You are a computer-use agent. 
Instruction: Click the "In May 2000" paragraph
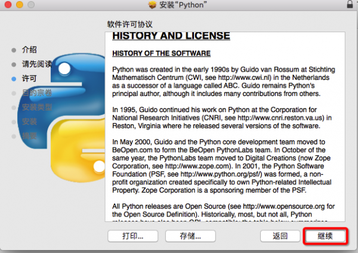221,166
